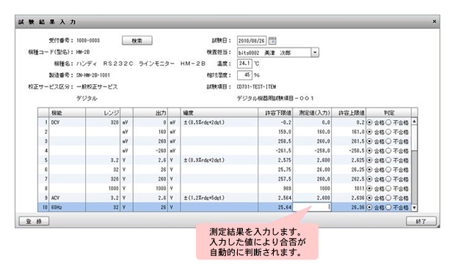Click the 測定値(入力) column header

tap(312, 113)
